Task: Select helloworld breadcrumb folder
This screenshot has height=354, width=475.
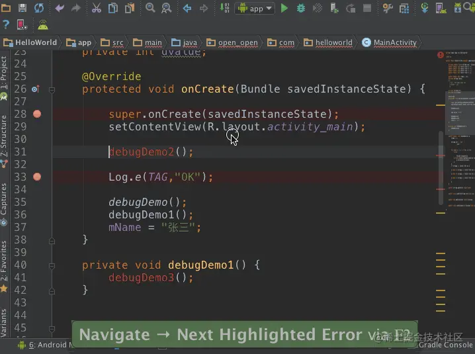Action: click(328, 42)
